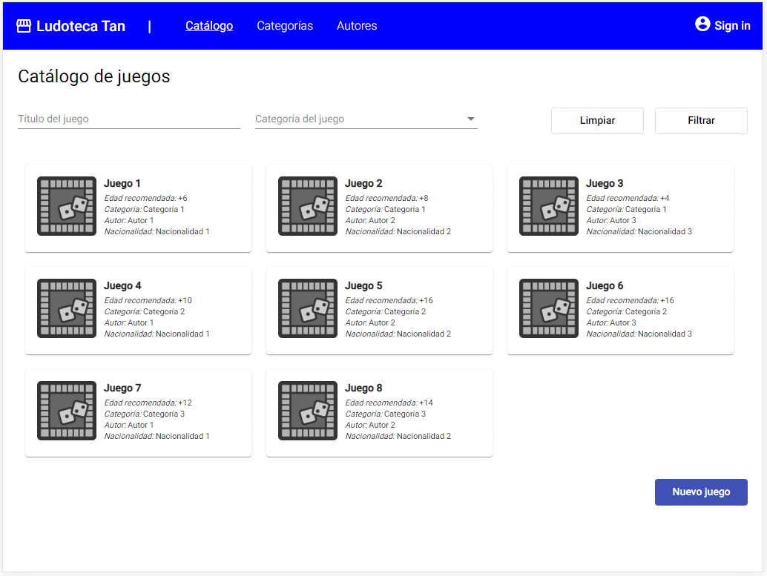Viewport: 767px width, 576px height.
Task: Select the Juego 8 game card
Action: 378,412
